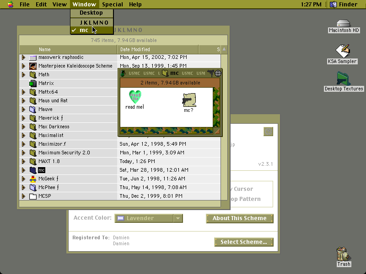Select the Maus und Rat folder icon
This screenshot has height=274, width=366.
(x=33, y=101)
